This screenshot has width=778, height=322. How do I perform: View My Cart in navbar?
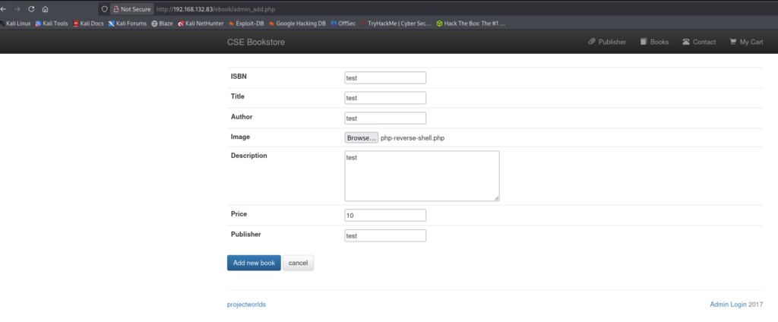(746, 42)
